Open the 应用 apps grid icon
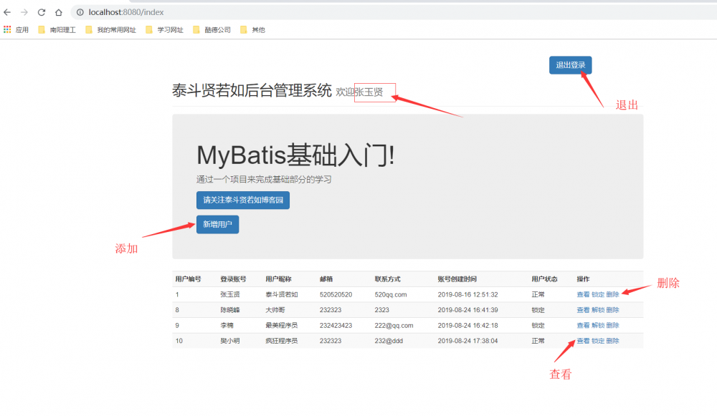717x416 pixels. 8,29
